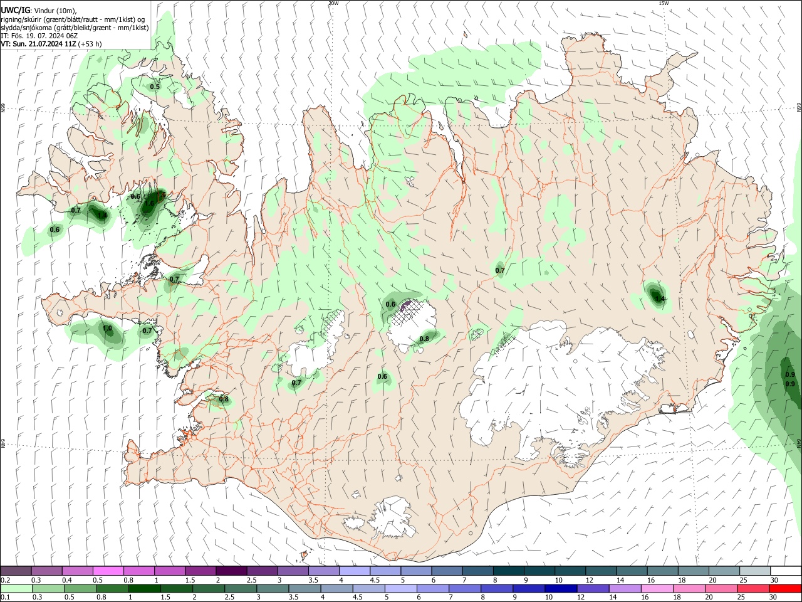This screenshot has width=802, height=602.
Task: Pick the pale grey 25 mm snow swatch
Action: (754, 571)
